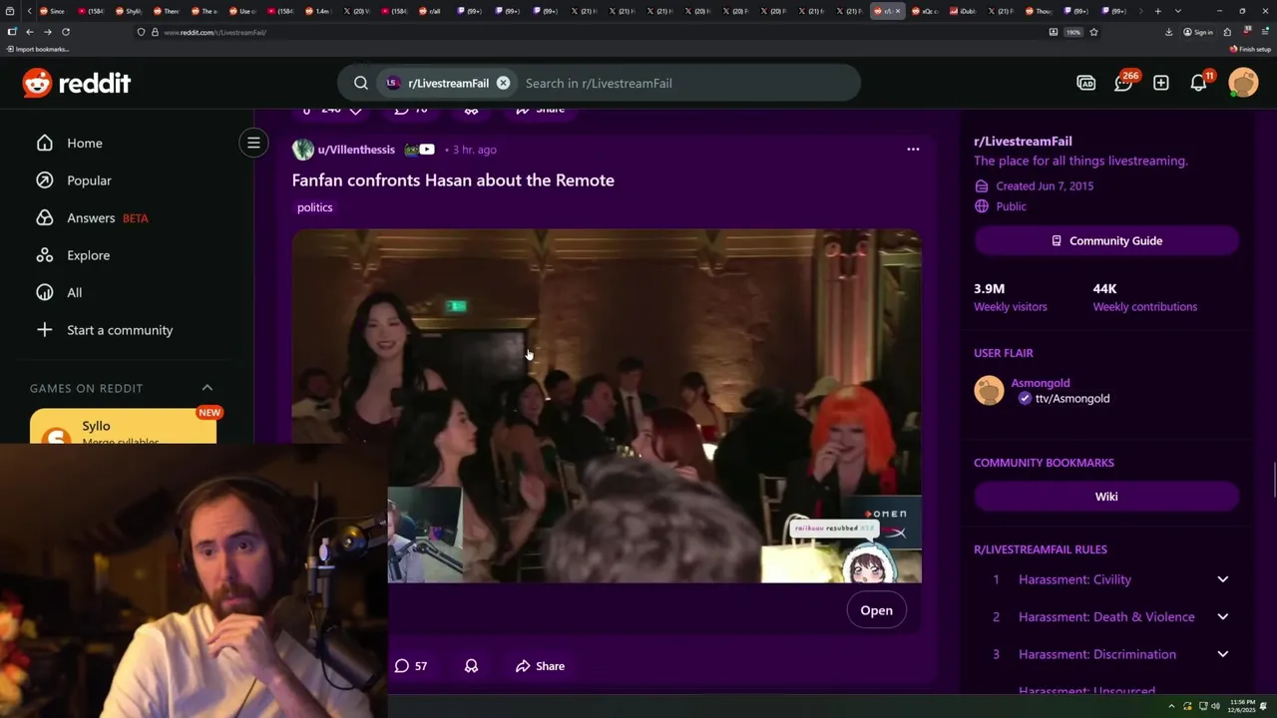Open the Wiki community bookmark
The width and height of the screenshot is (1277, 718).
[1106, 497]
